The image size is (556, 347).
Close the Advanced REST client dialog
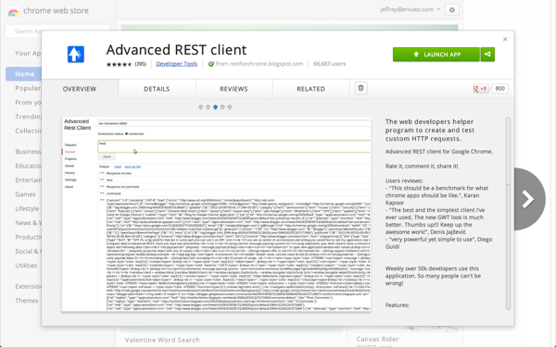(x=505, y=39)
